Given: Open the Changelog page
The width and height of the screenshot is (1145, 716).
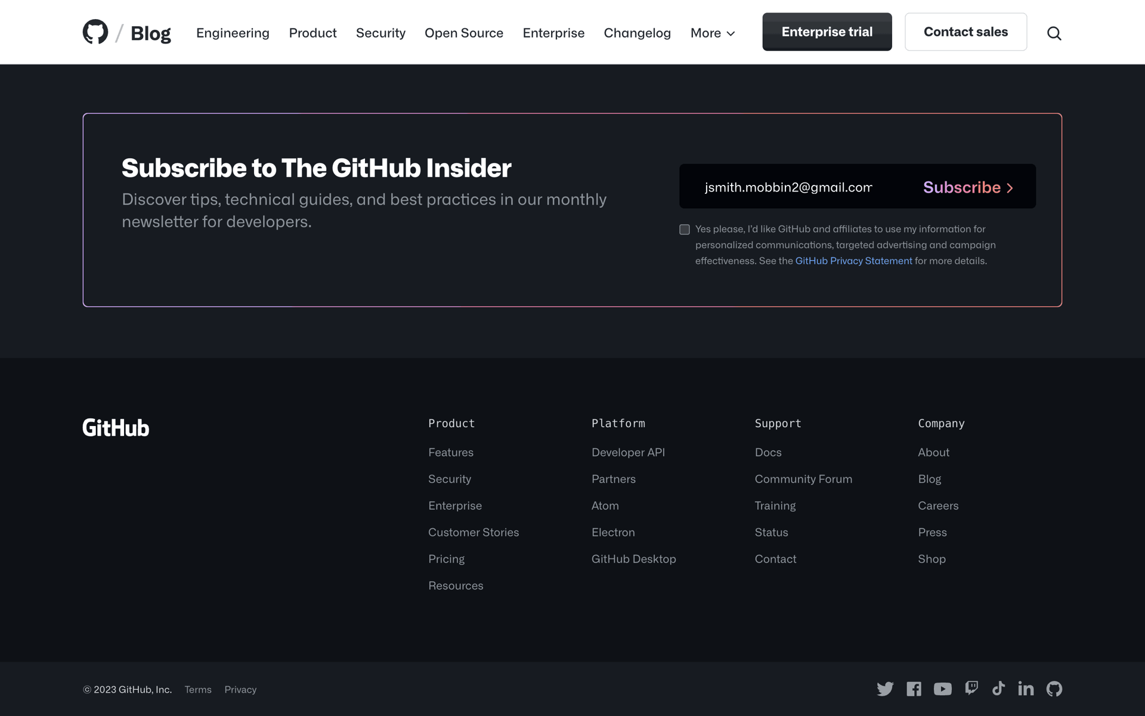Looking at the screenshot, I should [637, 33].
